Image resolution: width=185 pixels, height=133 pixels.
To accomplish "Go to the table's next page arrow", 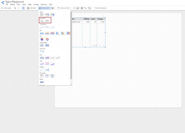I will point(103,46).
